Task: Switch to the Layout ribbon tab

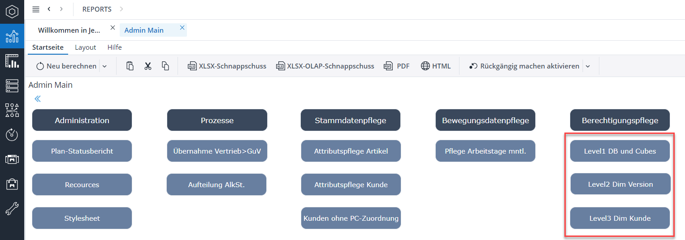Action: [x=85, y=47]
